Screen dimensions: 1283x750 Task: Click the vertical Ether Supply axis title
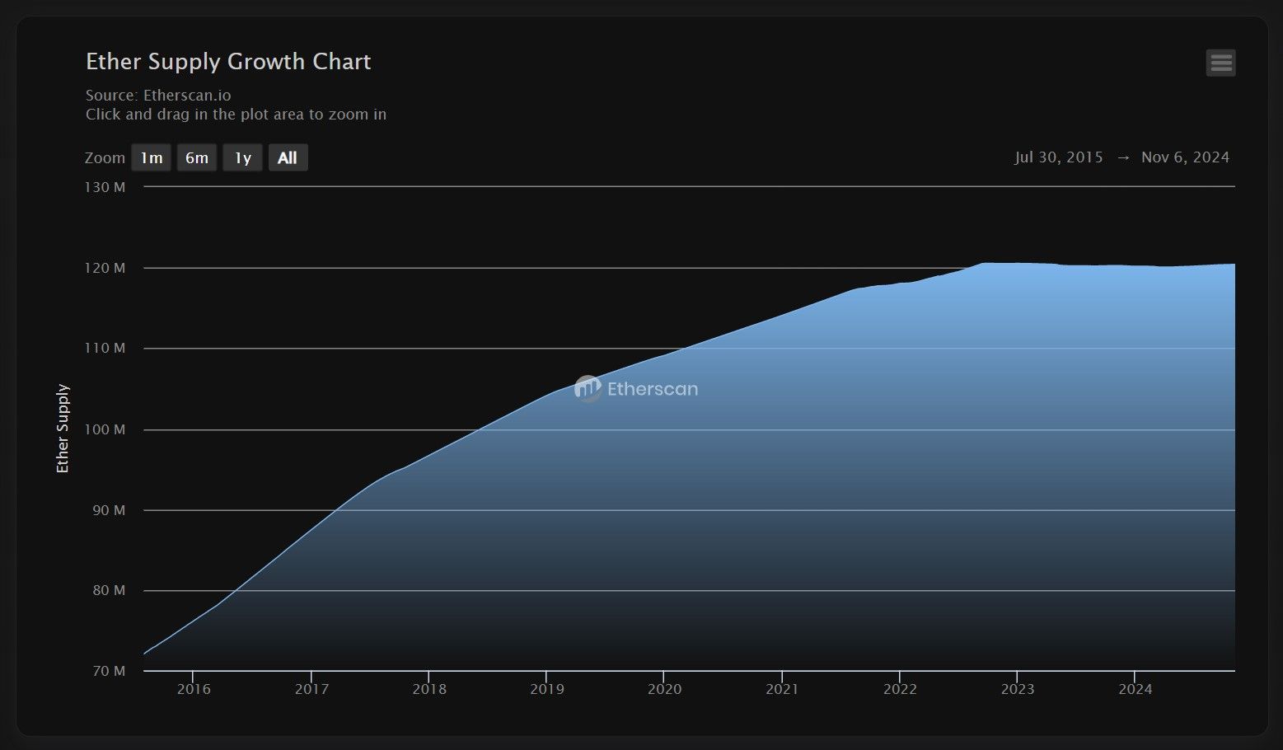[63, 429]
